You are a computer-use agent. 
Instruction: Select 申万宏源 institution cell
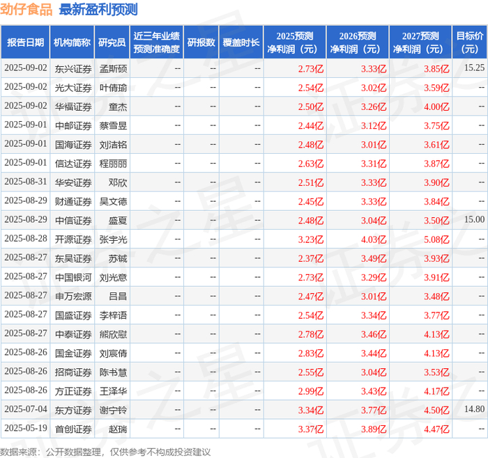point(73,296)
